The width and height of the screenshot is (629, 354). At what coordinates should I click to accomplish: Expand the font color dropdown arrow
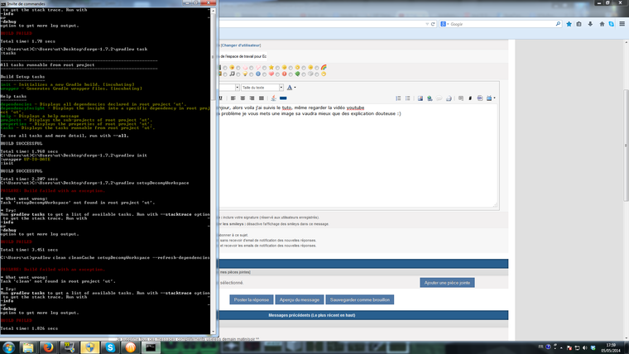pos(295,87)
